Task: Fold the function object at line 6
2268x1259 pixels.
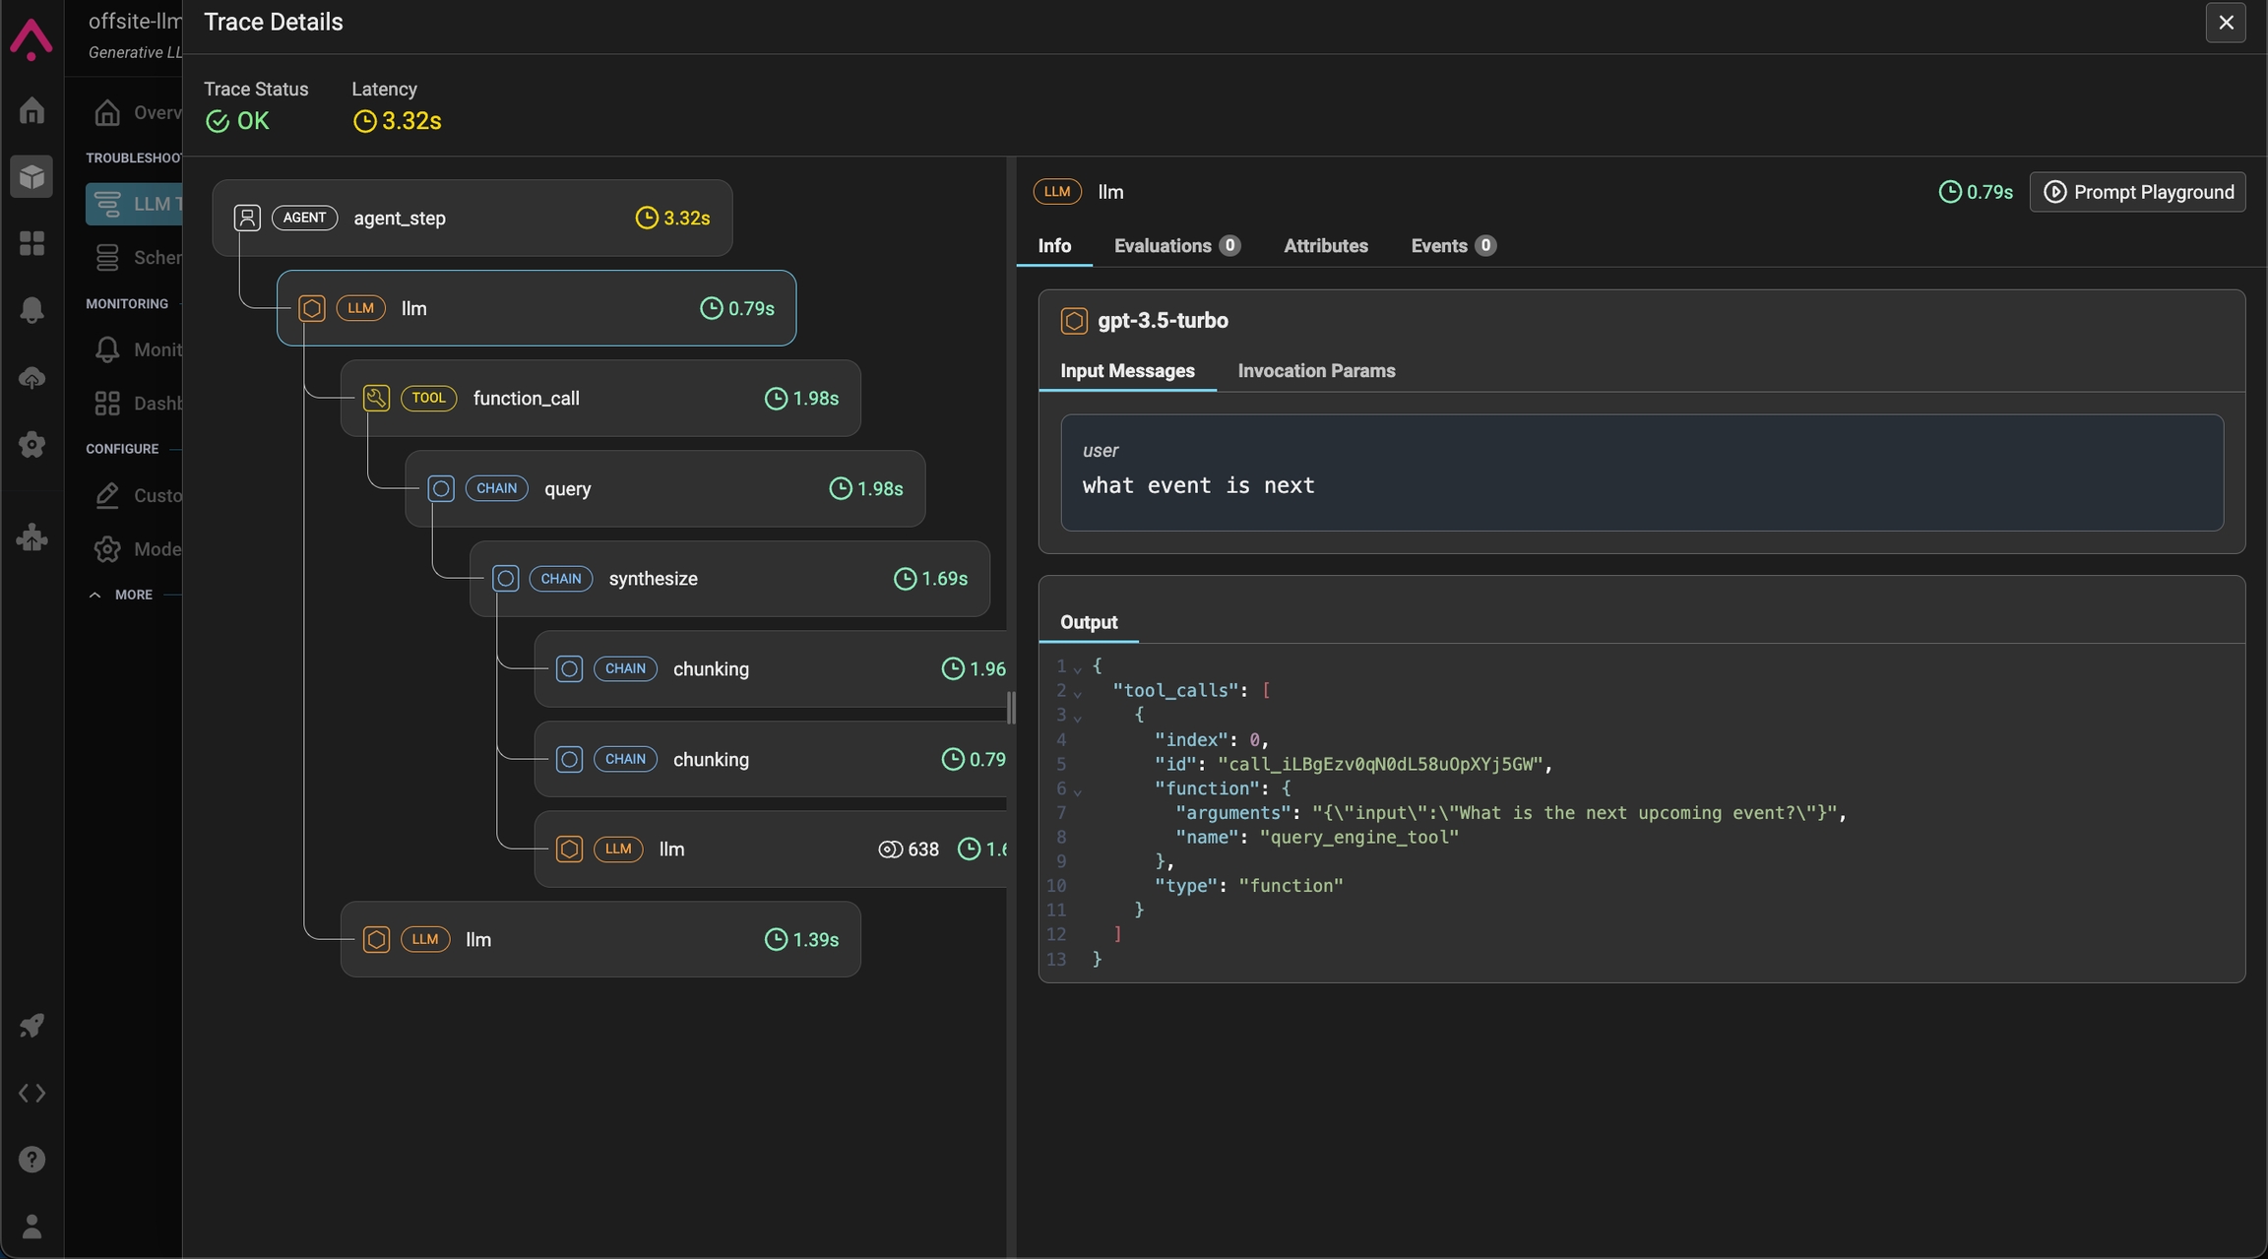Action: point(1078,790)
